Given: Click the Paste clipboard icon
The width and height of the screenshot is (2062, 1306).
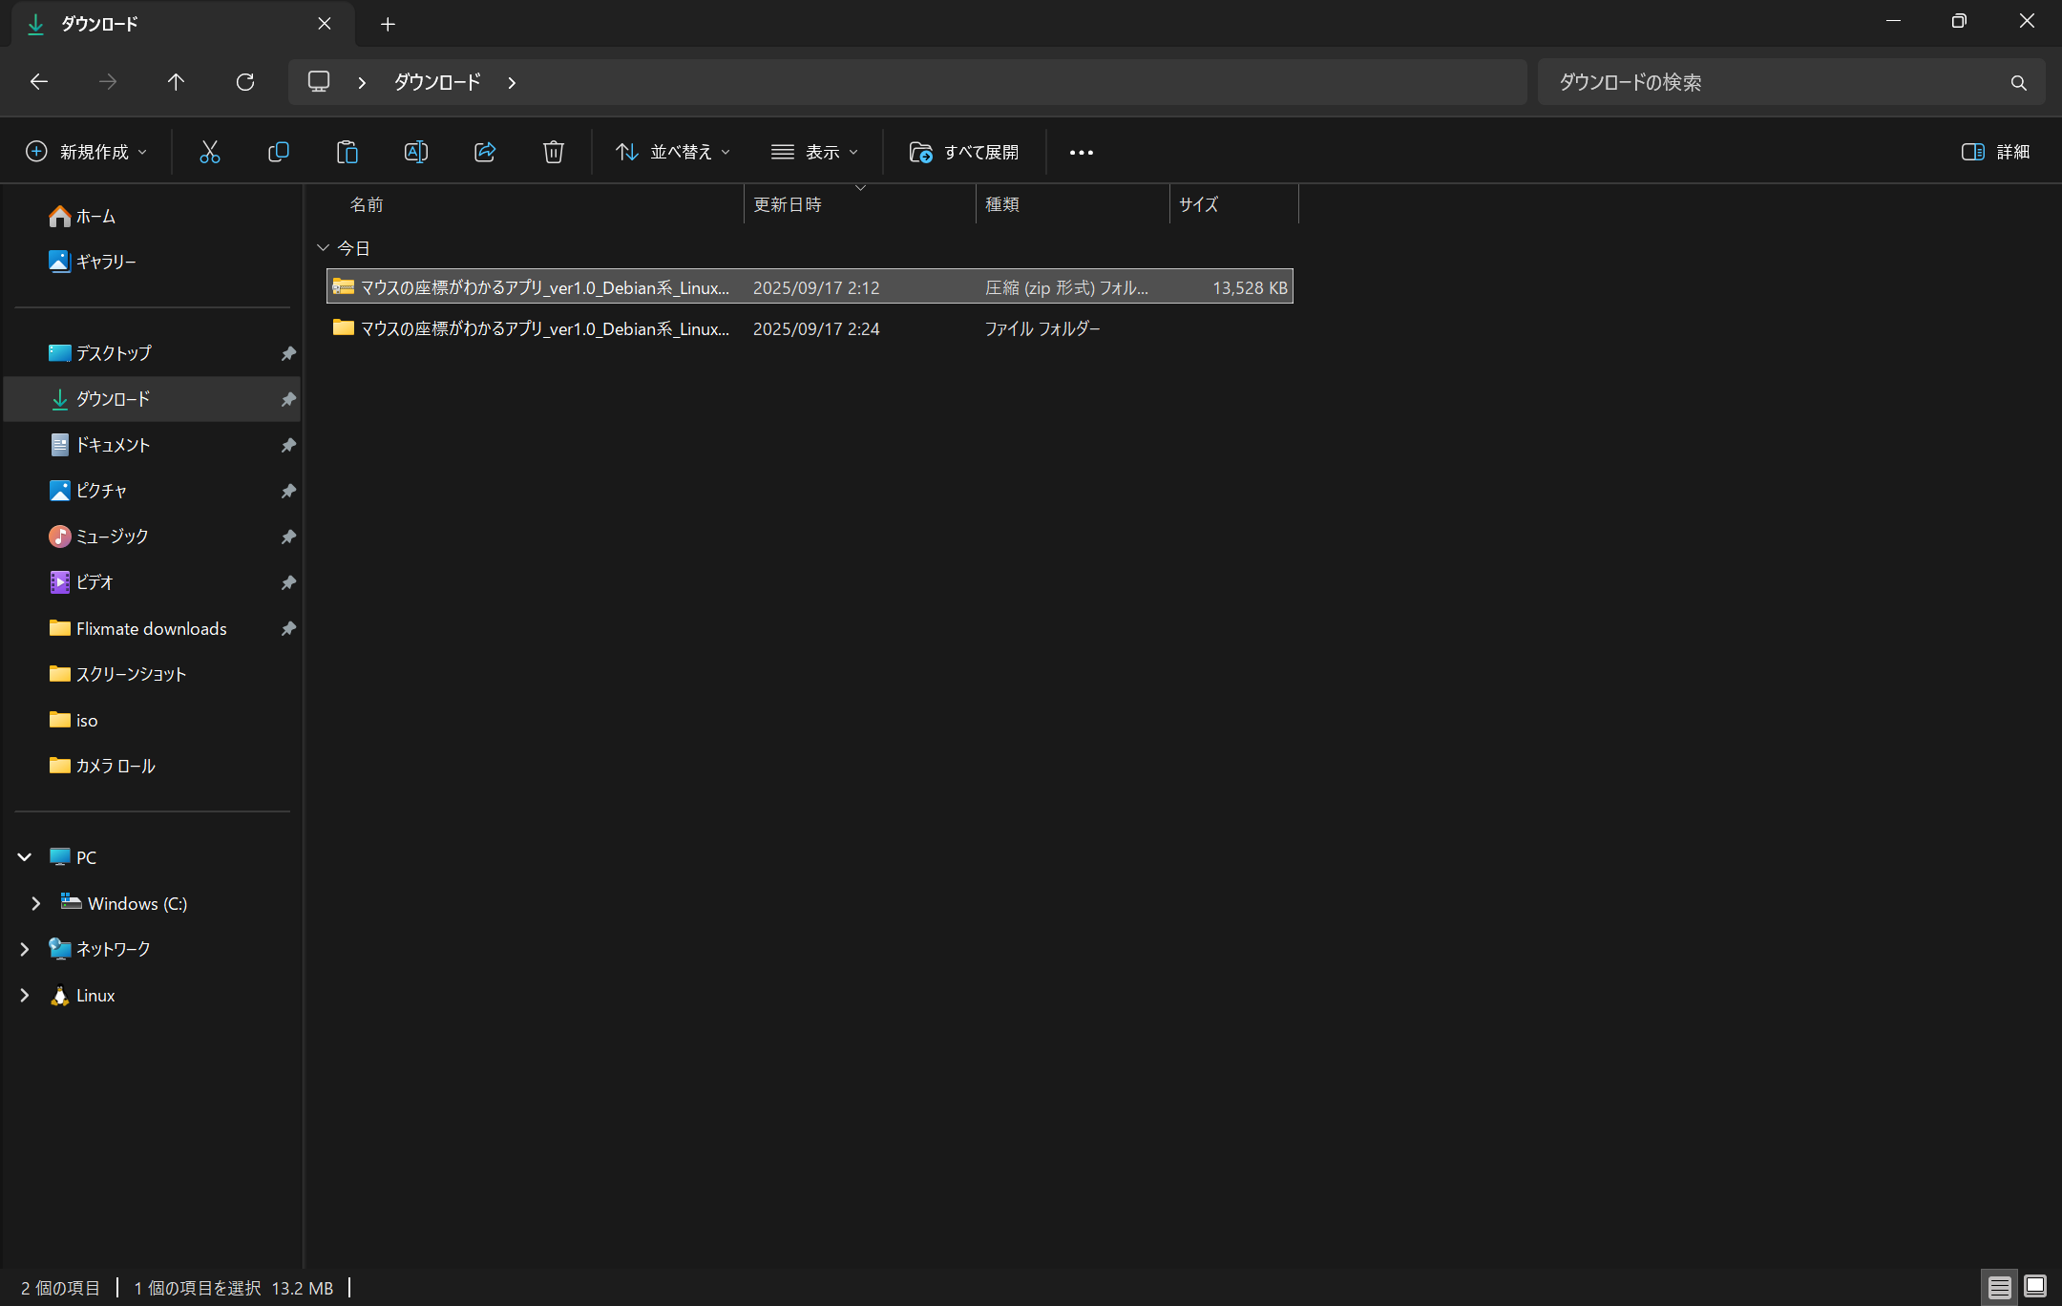Looking at the screenshot, I should (347, 152).
